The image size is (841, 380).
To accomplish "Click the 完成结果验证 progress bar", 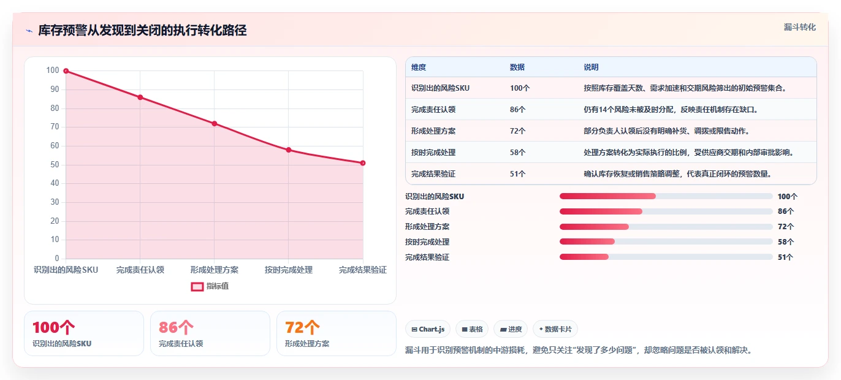I will (666, 257).
